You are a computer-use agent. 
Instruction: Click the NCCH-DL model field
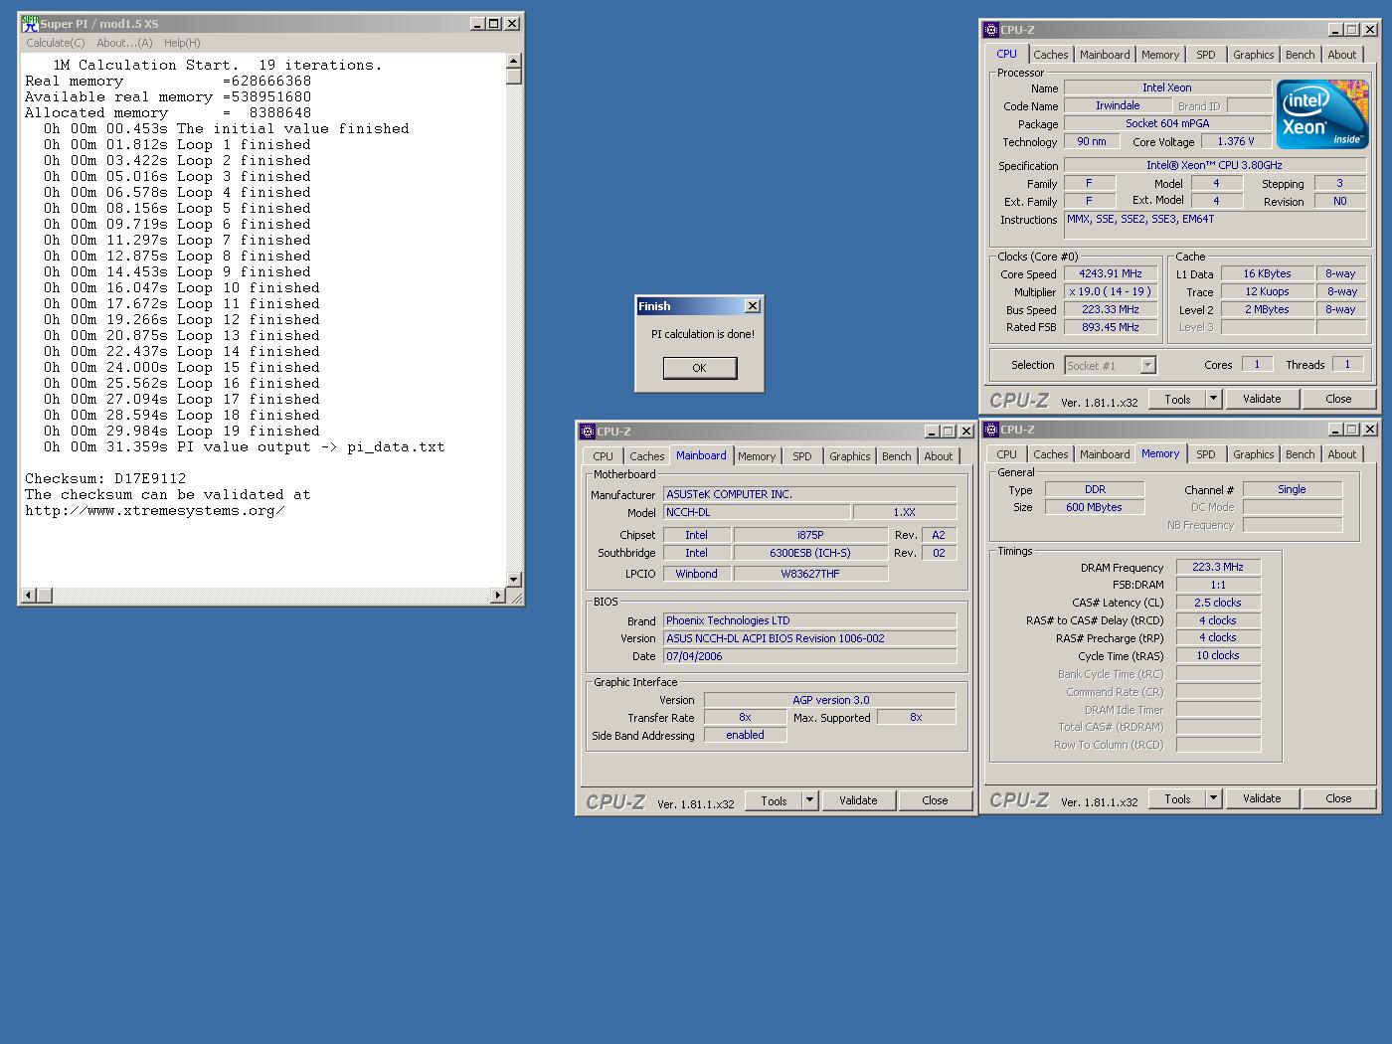pyautogui.click(x=757, y=512)
